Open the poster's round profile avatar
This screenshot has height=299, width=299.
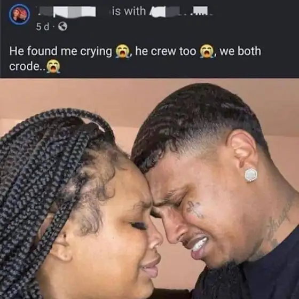(19, 14)
